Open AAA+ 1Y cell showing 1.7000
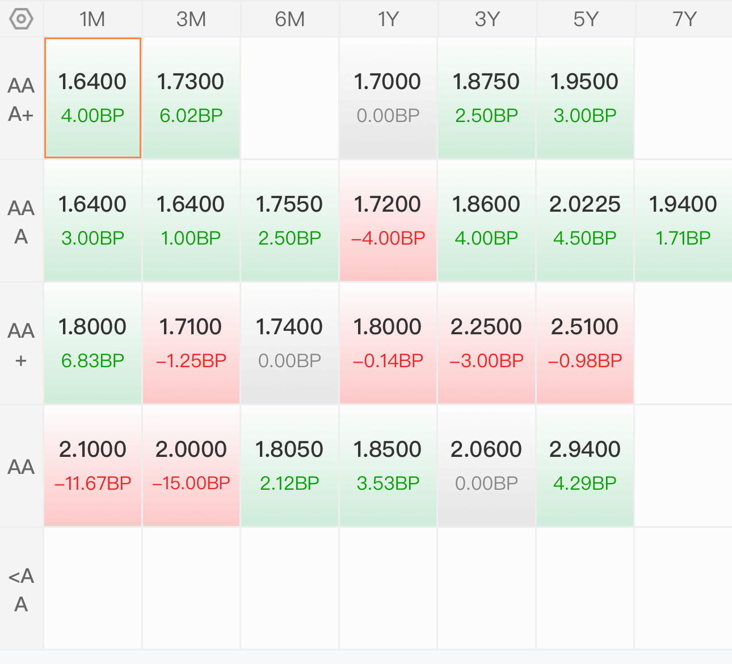The height and width of the screenshot is (664, 732). (x=388, y=98)
